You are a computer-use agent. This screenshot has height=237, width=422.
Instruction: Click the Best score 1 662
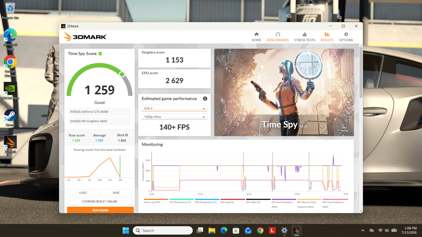click(x=122, y=140)
